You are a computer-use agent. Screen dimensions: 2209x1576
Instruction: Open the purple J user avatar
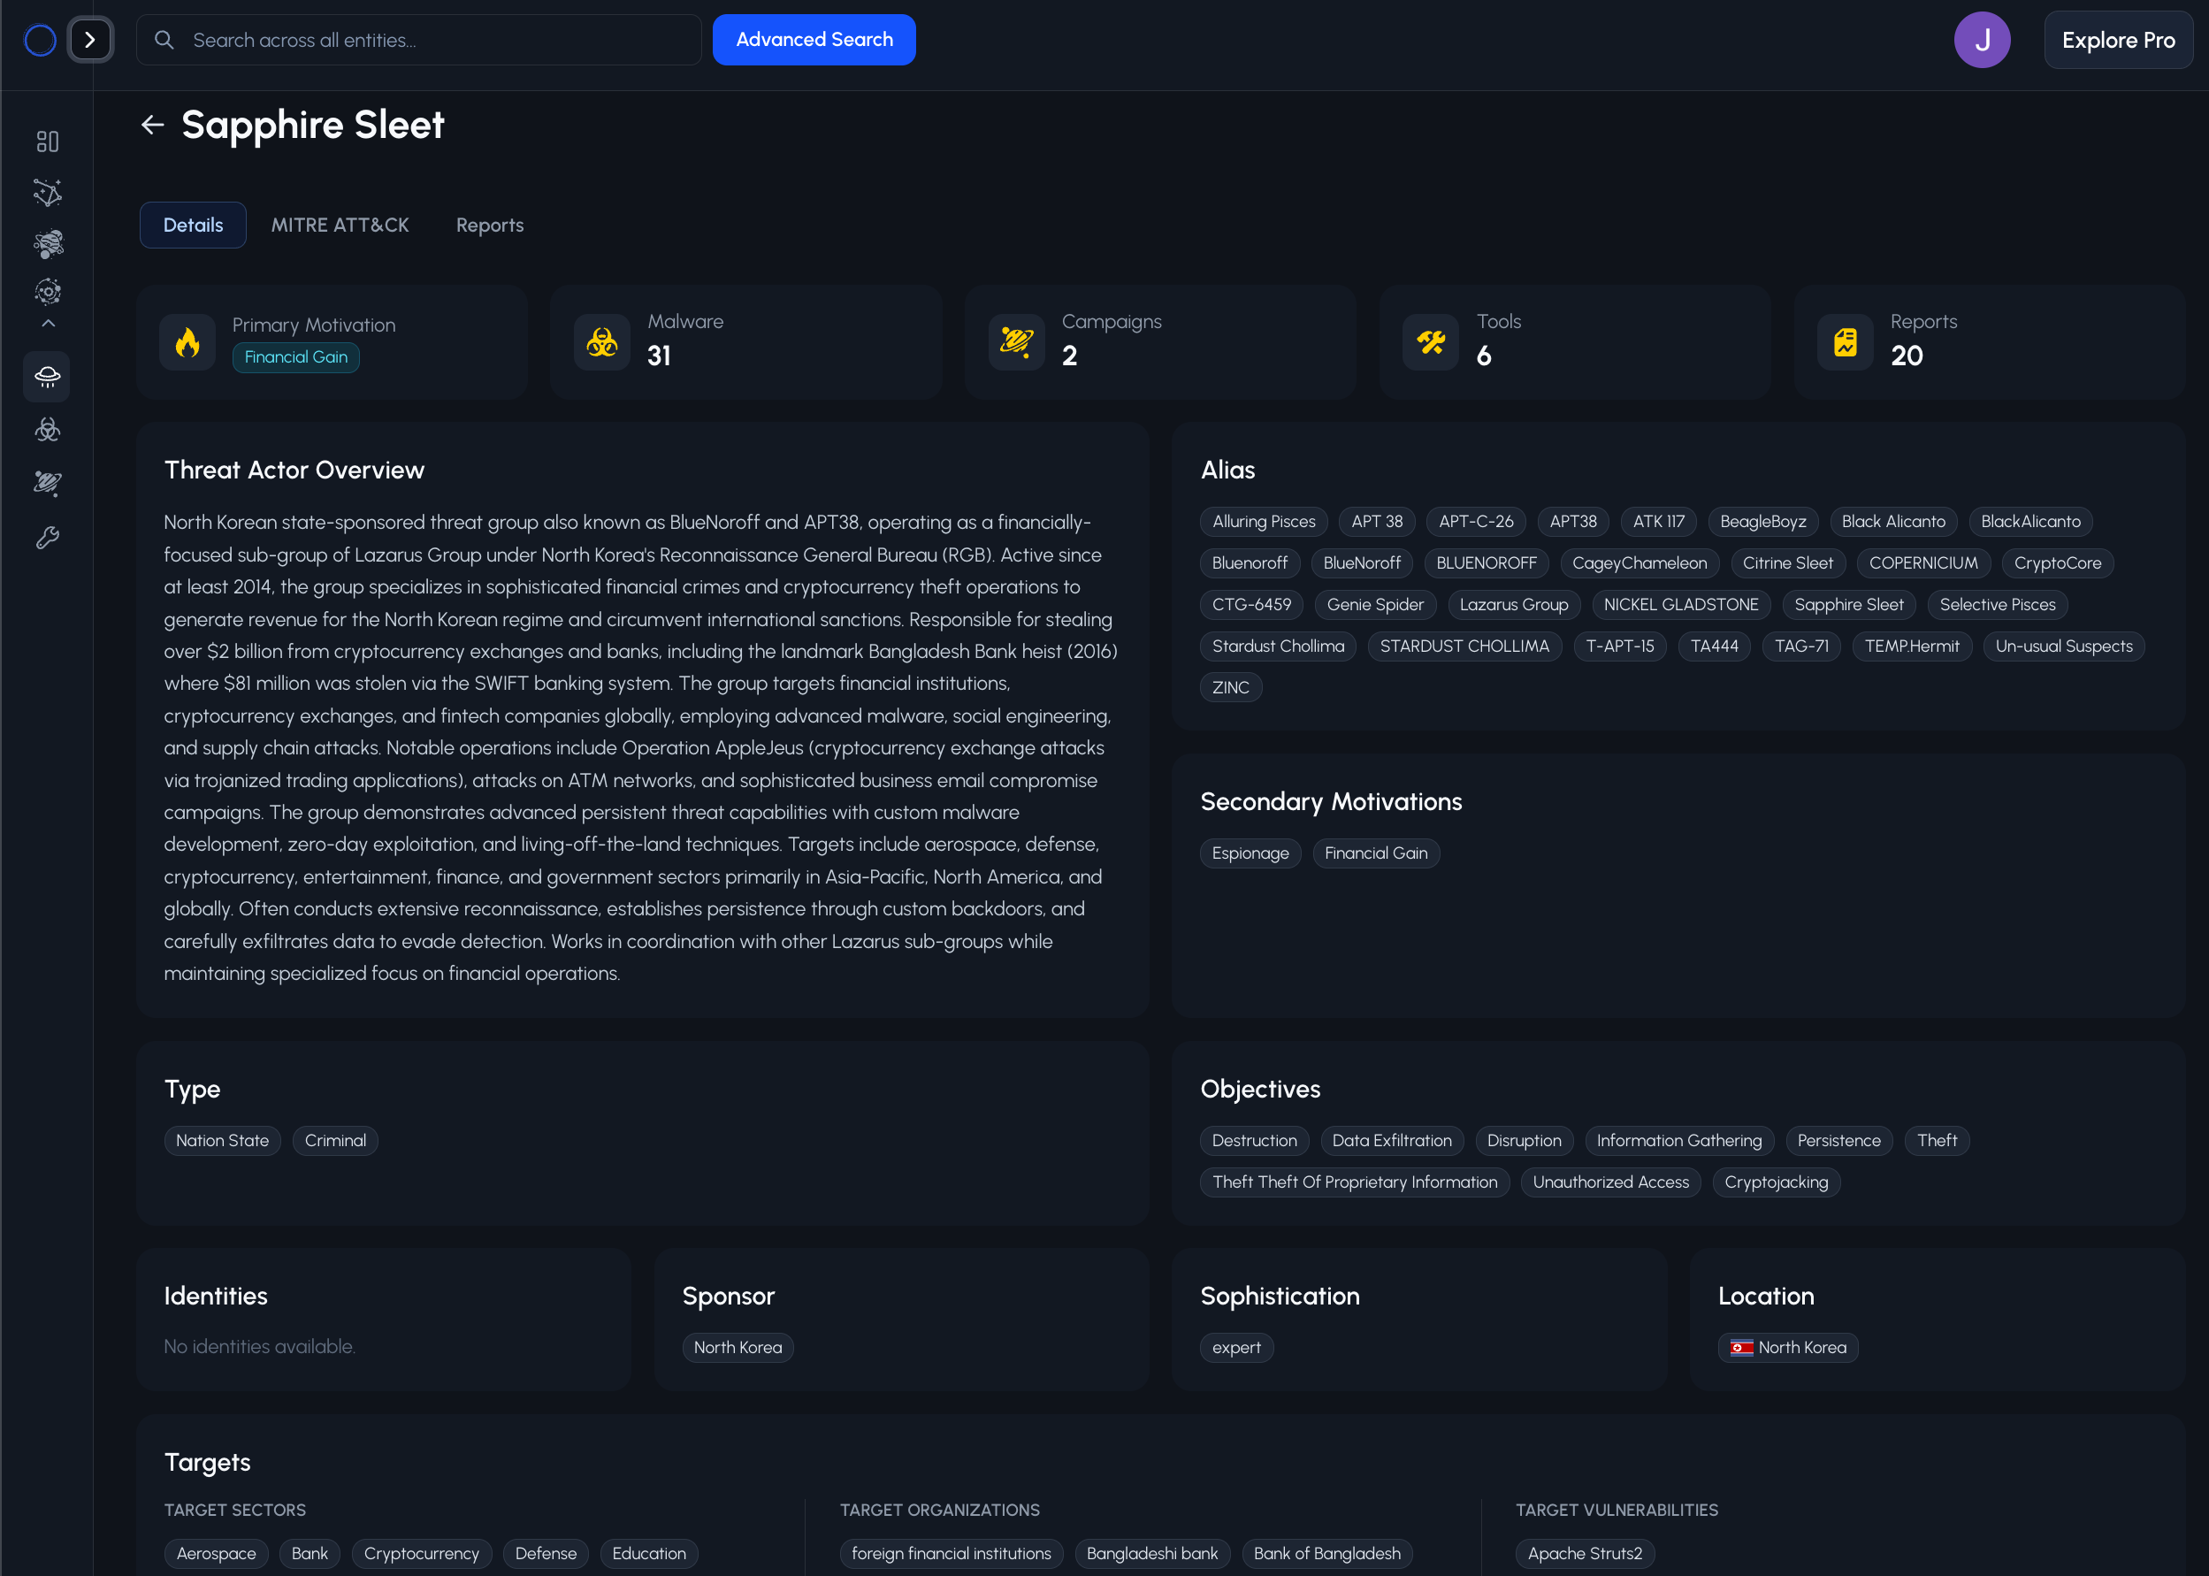pos(1981,40)
